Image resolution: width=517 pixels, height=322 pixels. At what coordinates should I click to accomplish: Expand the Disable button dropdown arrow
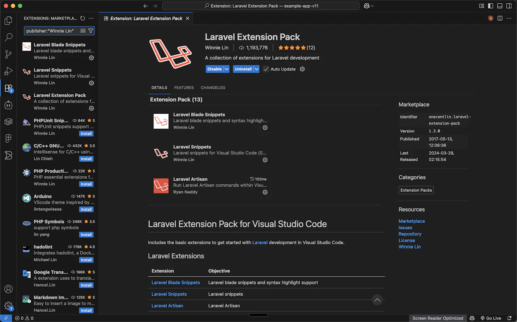[227, 69]
